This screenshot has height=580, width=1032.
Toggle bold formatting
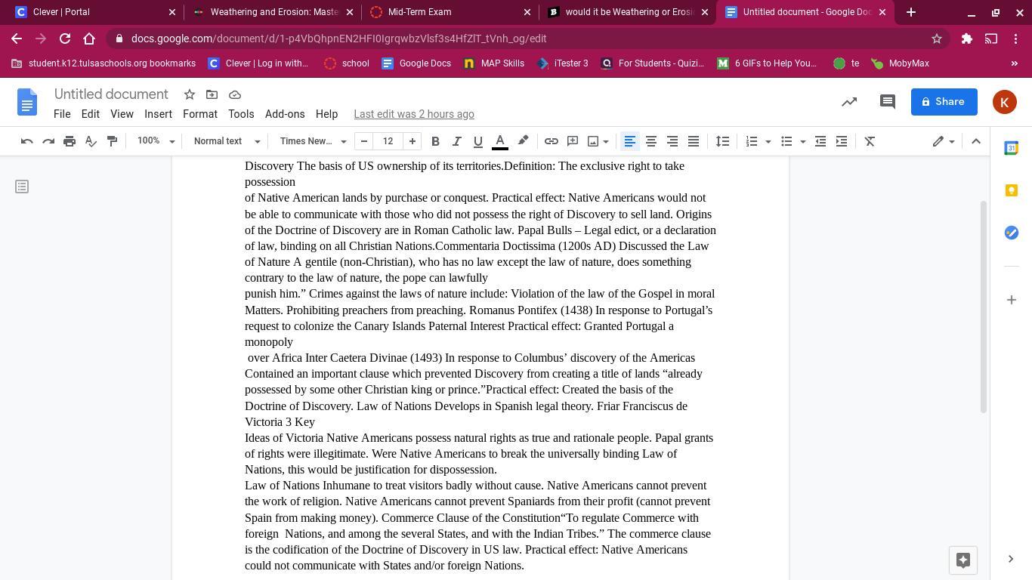pos(435,141)
